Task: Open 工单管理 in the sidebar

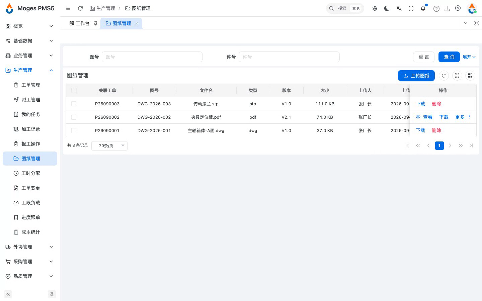Action: point(30,85)
